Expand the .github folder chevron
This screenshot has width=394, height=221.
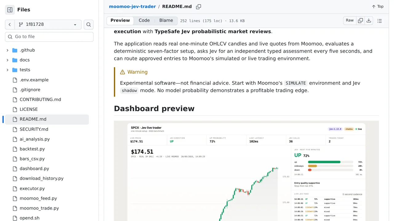tap(7, 50)
